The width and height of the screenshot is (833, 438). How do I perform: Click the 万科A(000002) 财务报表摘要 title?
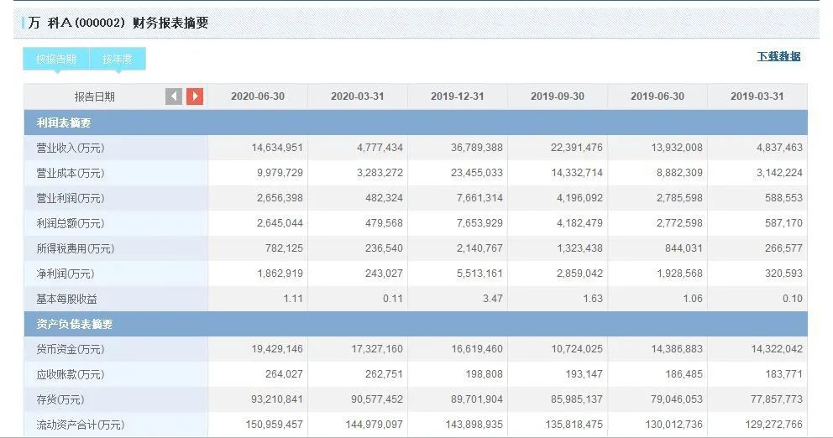(118, 23)
